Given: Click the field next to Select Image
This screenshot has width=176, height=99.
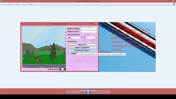Looking at the screenshot, I should pos(89,29).
